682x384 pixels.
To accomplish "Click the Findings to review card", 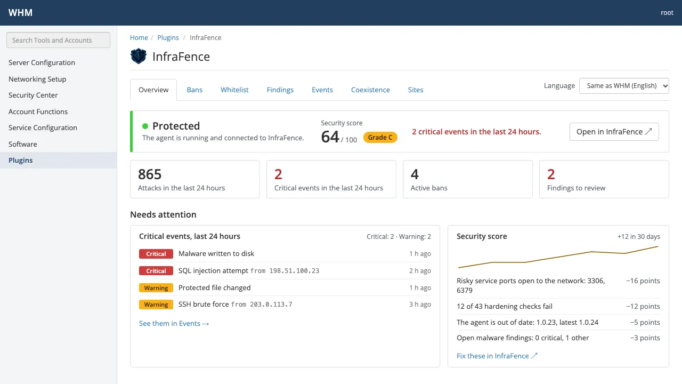I will (604, 179).
